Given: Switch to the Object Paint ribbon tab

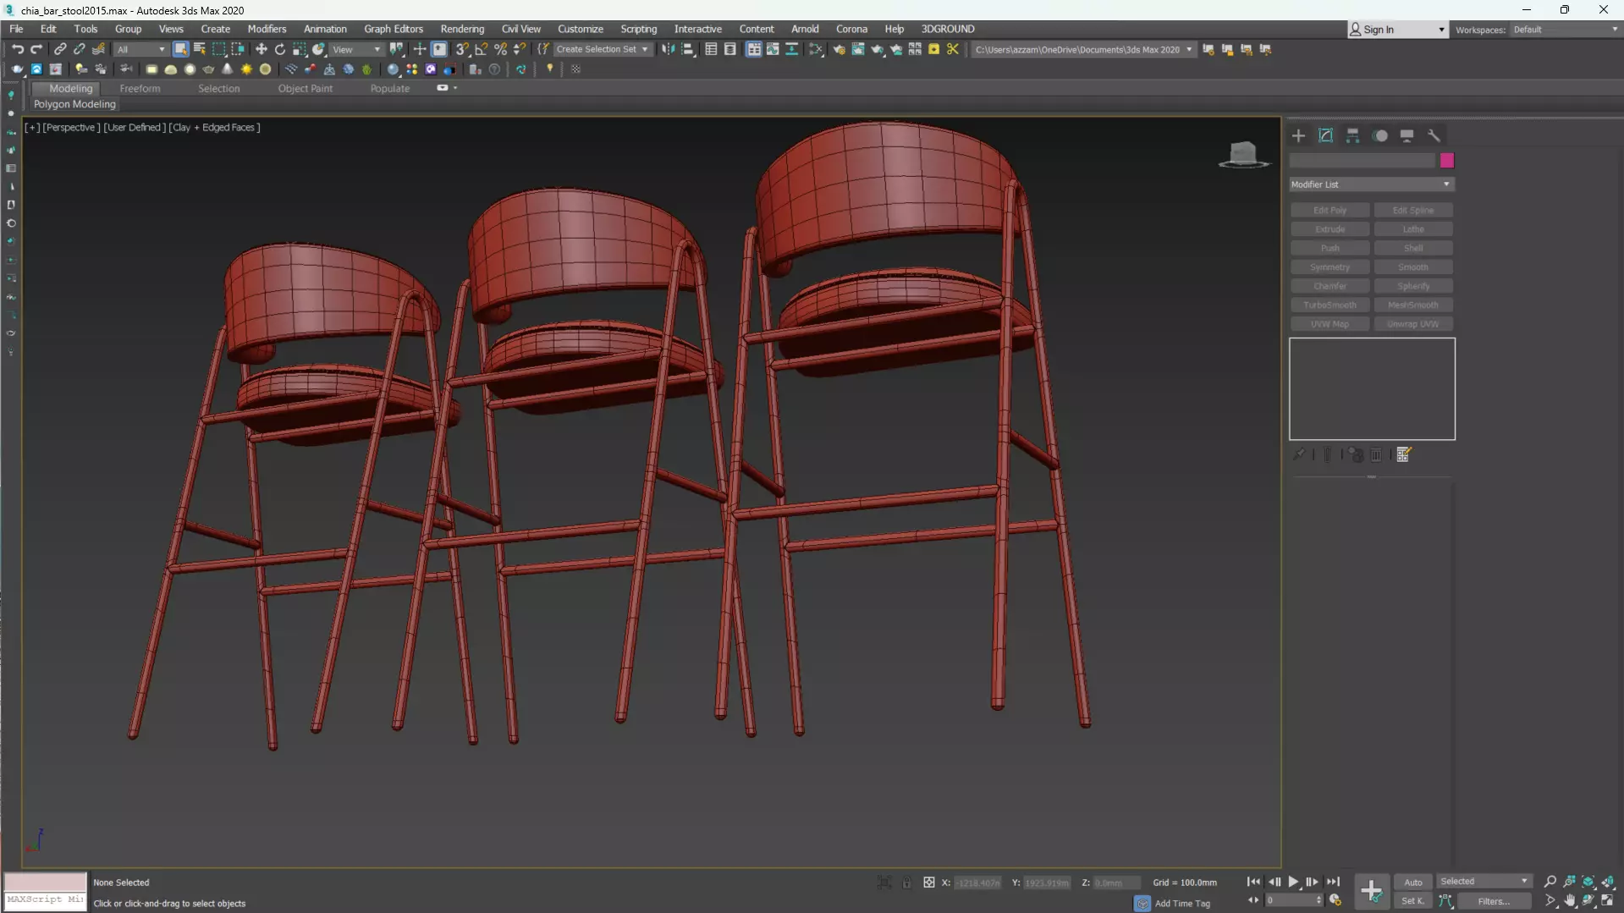Looking at the screenshot, I should [305, 88].
